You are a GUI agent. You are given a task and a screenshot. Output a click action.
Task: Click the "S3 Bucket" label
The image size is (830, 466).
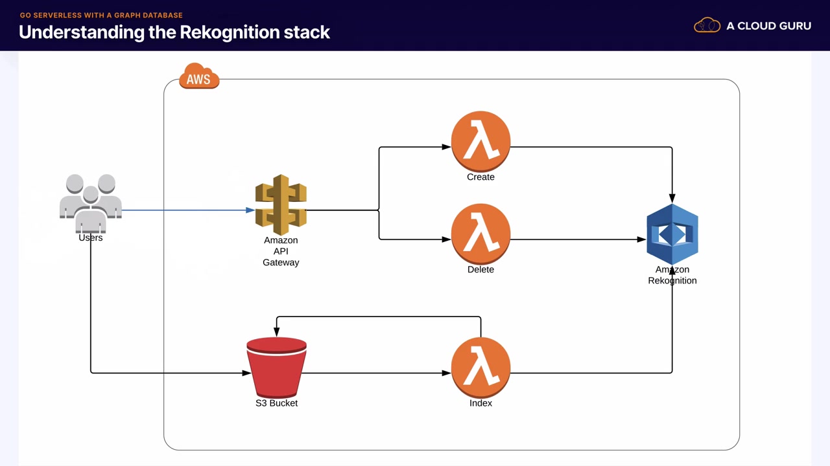pyautogui.click(x=277, y=403)
